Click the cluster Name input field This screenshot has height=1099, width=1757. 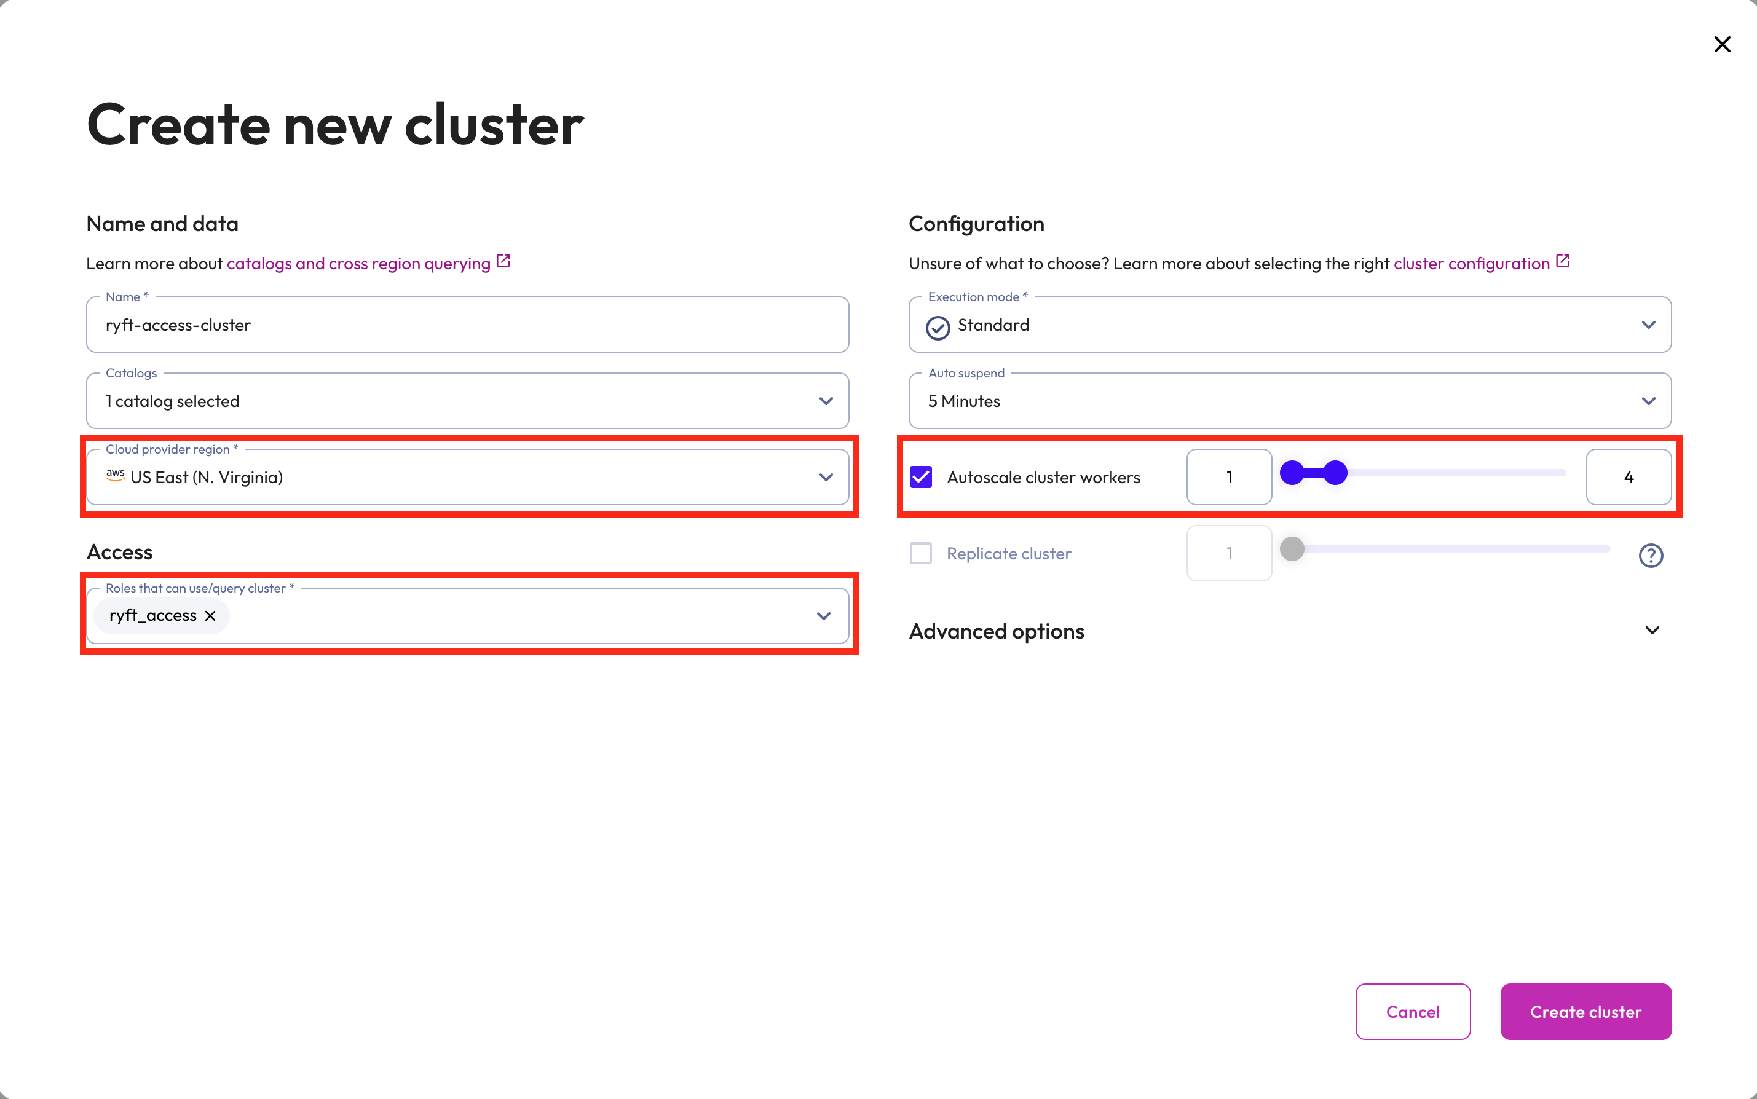click(x=467, y=325)
